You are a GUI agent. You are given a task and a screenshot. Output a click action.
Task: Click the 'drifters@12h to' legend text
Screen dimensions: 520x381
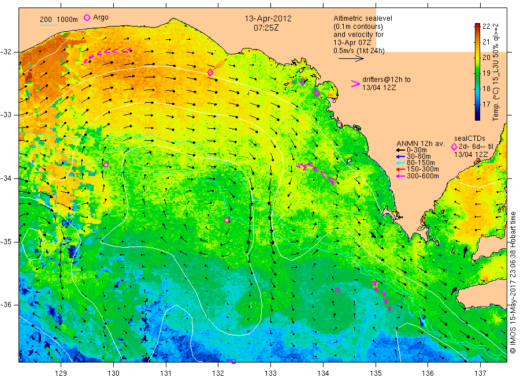tap(387, 80)
